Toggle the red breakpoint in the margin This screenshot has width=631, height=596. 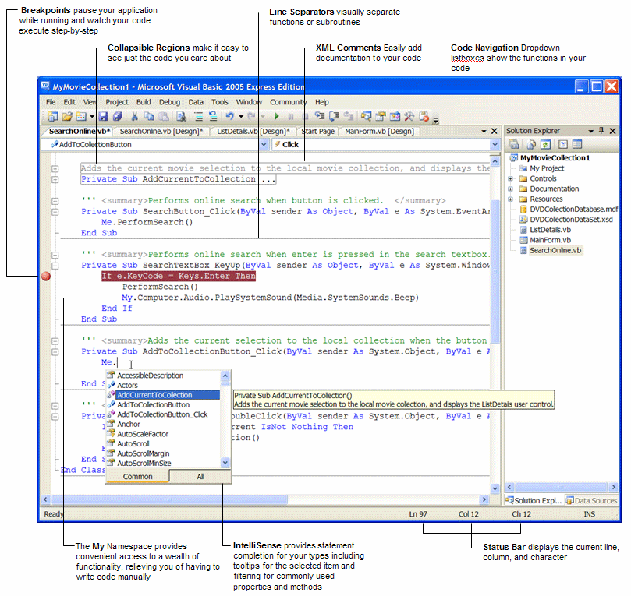point(46,277)
